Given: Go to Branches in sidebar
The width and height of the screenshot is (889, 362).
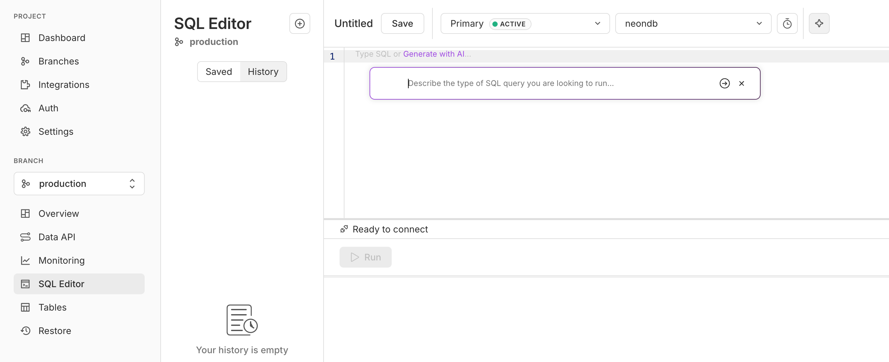Looking at the screenshot, I should (x=59, y=61).
